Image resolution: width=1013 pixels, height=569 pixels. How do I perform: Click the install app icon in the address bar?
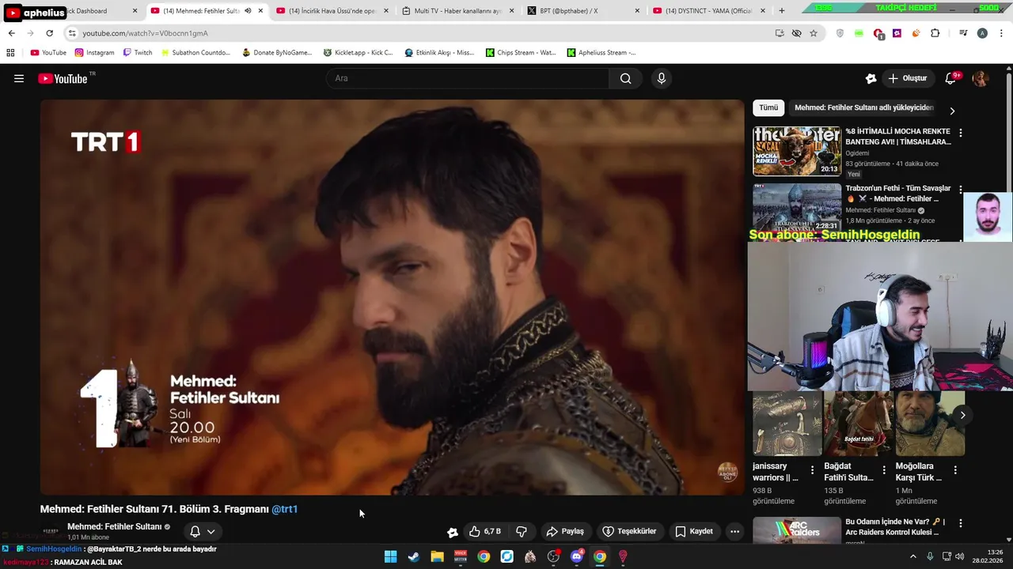point(780,33)
